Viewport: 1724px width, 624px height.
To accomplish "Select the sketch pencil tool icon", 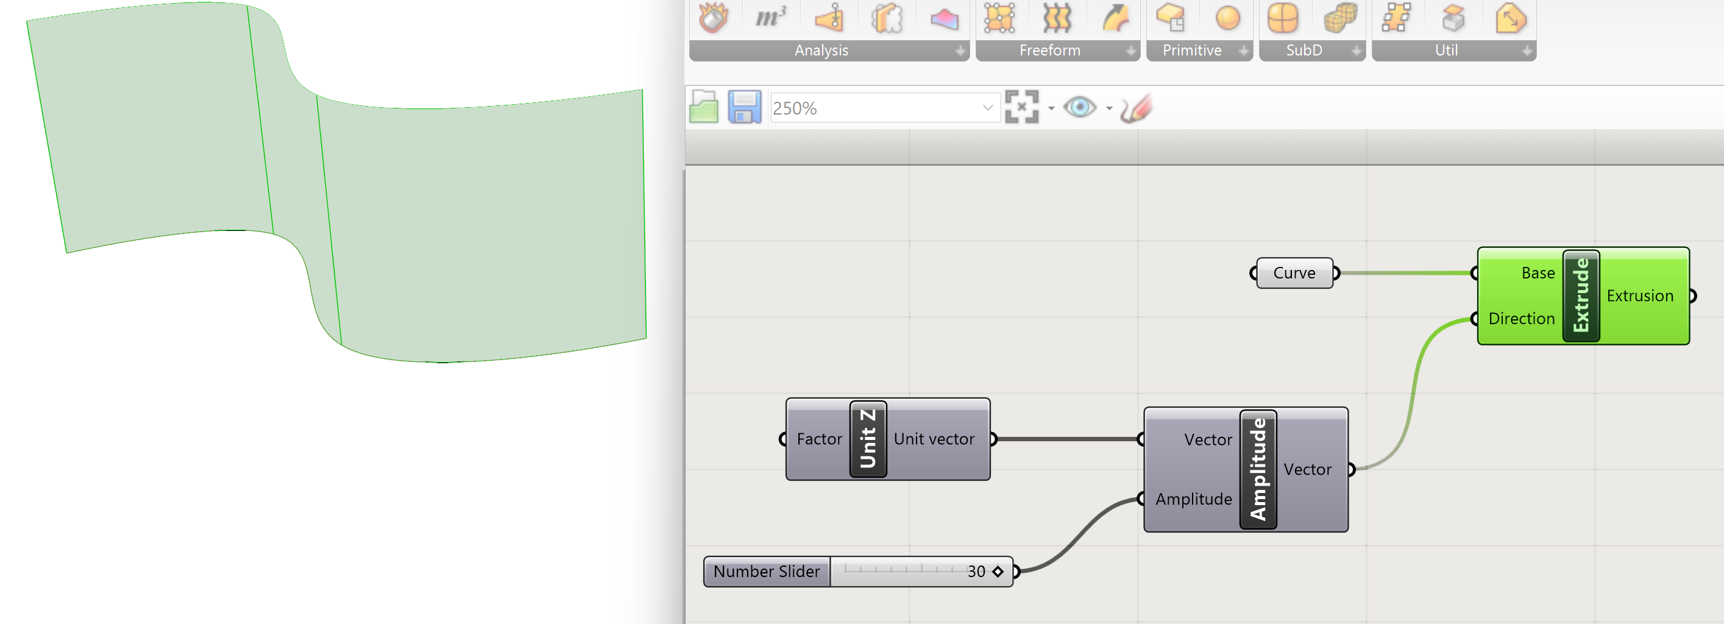I will coord(1136,108).
